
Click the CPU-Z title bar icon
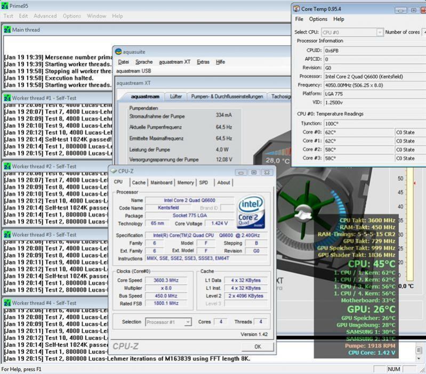point(113,171)
